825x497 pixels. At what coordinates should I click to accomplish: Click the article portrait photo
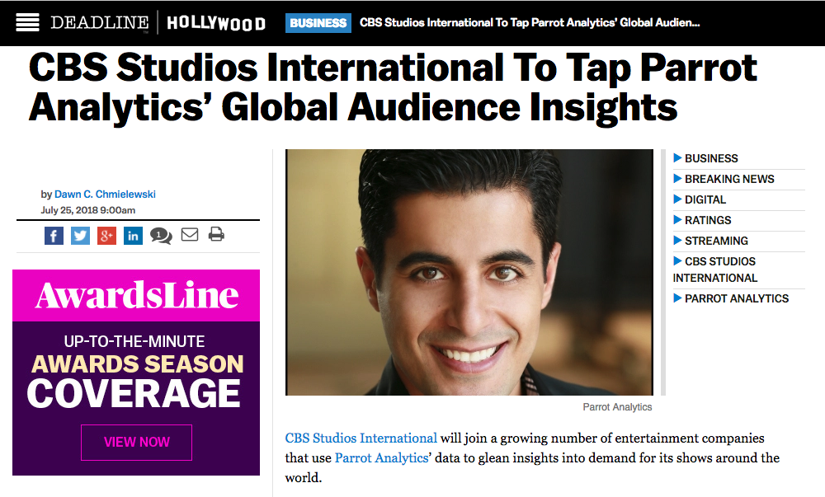coord(469,272)
